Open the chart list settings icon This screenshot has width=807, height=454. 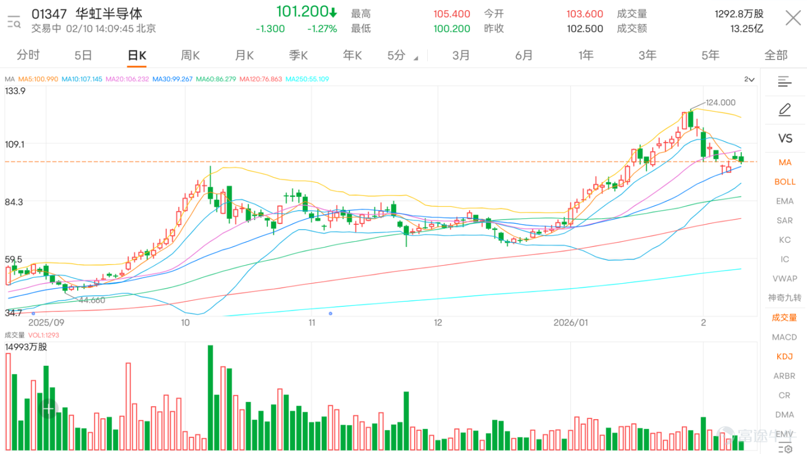[785, 81]
